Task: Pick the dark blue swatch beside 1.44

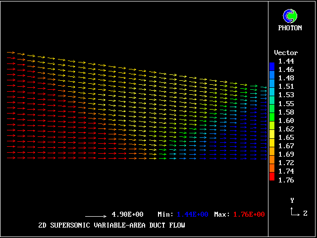Action: tap(271, 65)
